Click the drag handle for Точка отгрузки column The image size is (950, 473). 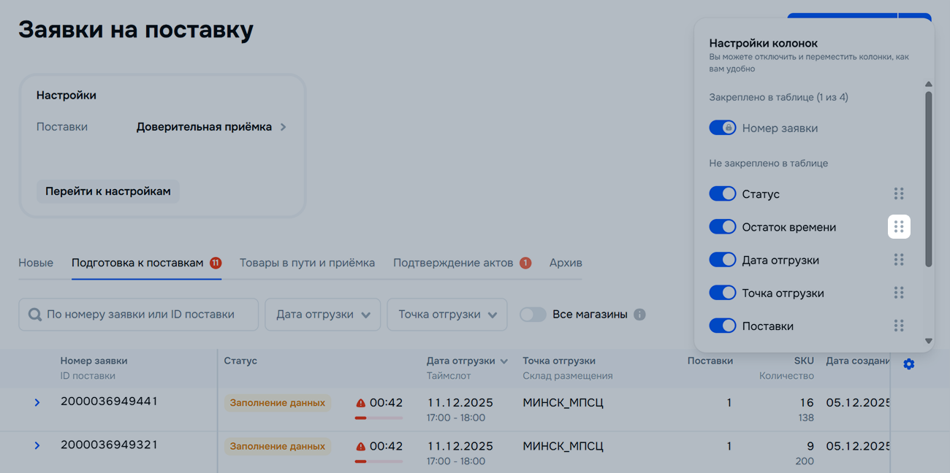[899, 293]
